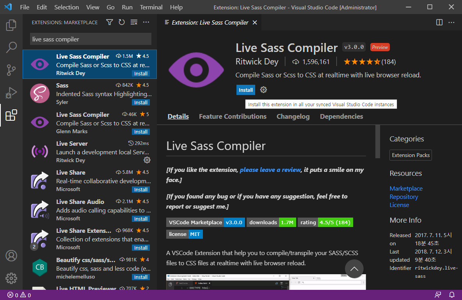Image resolution: width=462 pixels, height=300 pixels.
Task: Switch to the Details tab
Action: click(178, 116)
